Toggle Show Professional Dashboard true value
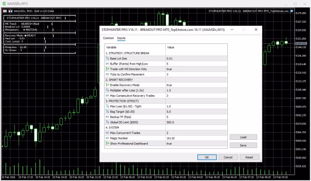This screenshot has height=181, width=311. 196,143
